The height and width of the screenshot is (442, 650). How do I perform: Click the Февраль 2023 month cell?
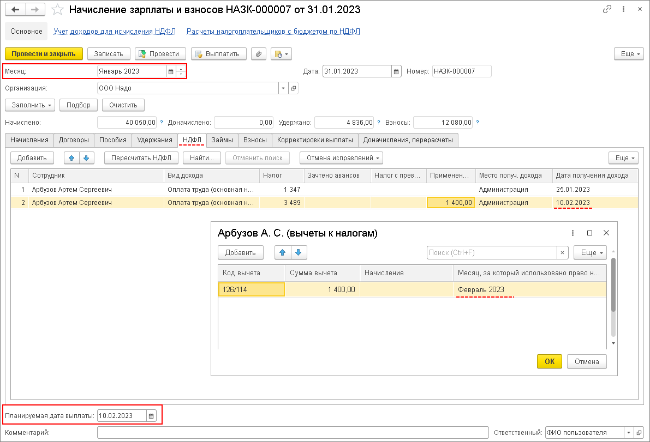pyautogui.click(x=529, y=289)
